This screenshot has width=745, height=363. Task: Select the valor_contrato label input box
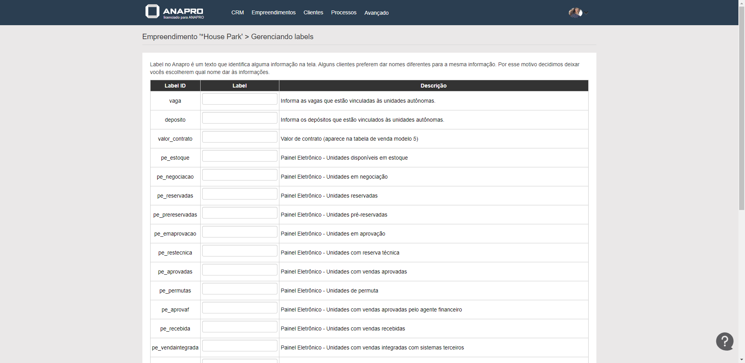point(239,137)
